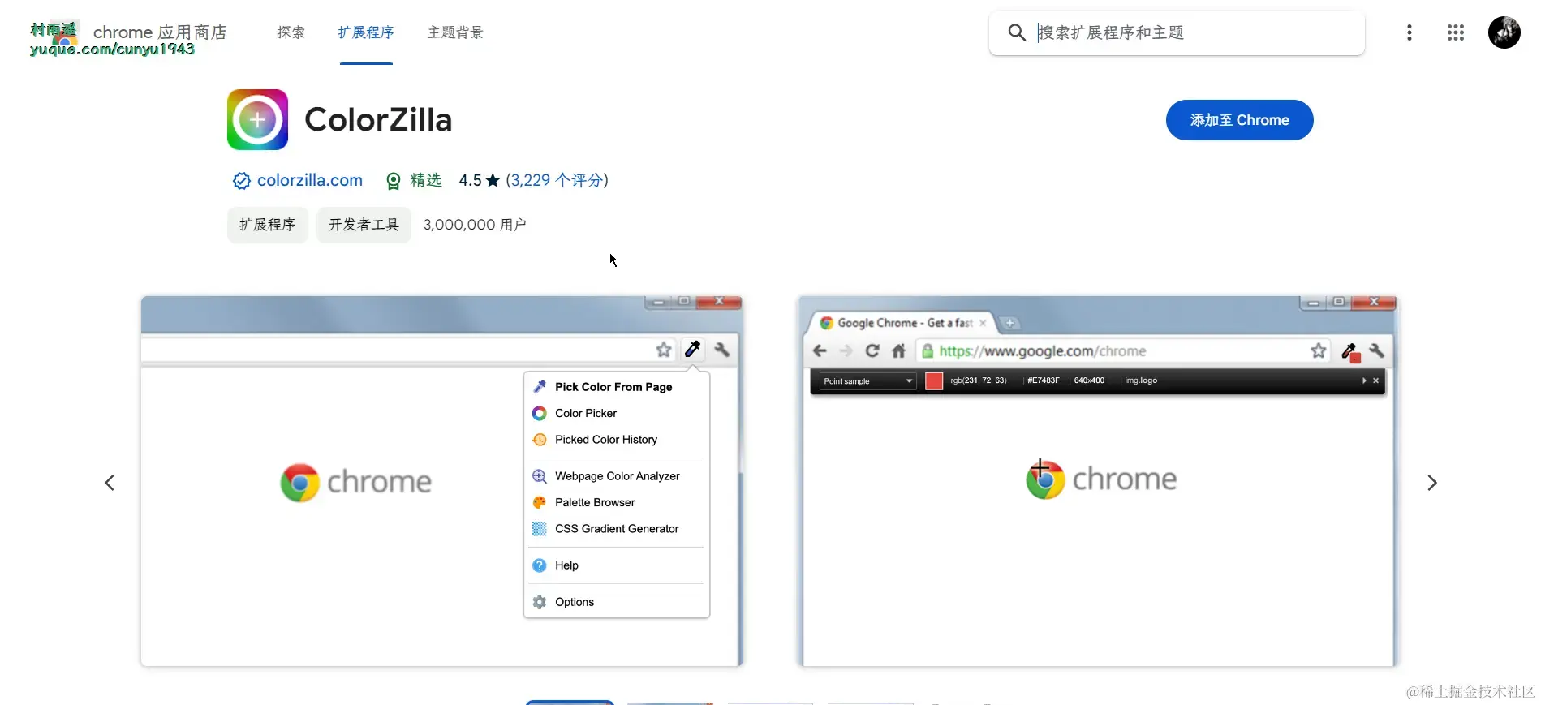
Task: Open the 3,229 个评分 reviews link
Action: [557, 180]
